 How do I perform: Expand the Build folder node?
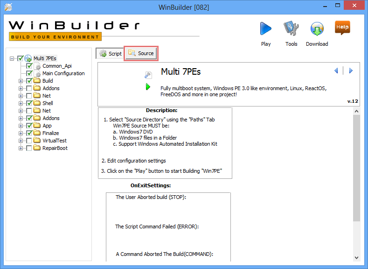21,81
